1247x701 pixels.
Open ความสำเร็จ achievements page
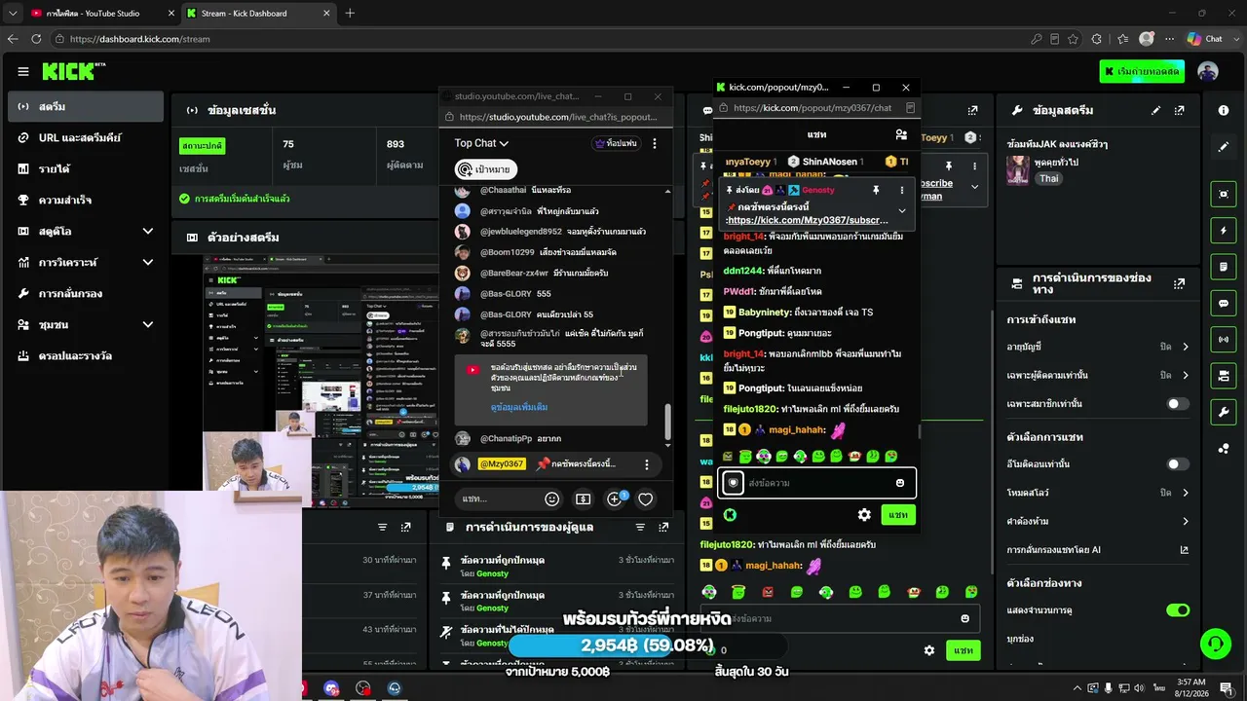[86, 200]
